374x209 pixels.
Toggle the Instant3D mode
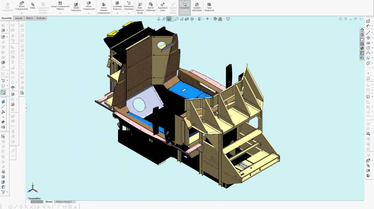coord(185,6)
